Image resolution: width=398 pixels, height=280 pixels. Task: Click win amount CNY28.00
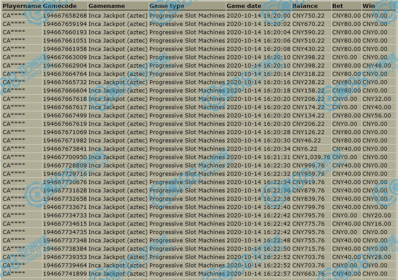tap(377, 257)
